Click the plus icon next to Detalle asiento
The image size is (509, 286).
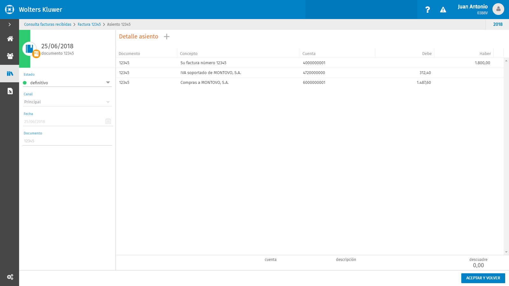click(167, 37)
